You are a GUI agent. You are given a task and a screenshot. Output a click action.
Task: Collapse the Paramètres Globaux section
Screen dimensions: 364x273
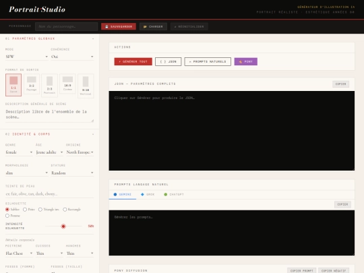[x=93, y=38]
